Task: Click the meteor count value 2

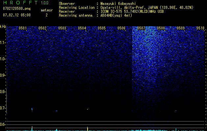Action: pyautogui.click(x=47, y=15)
